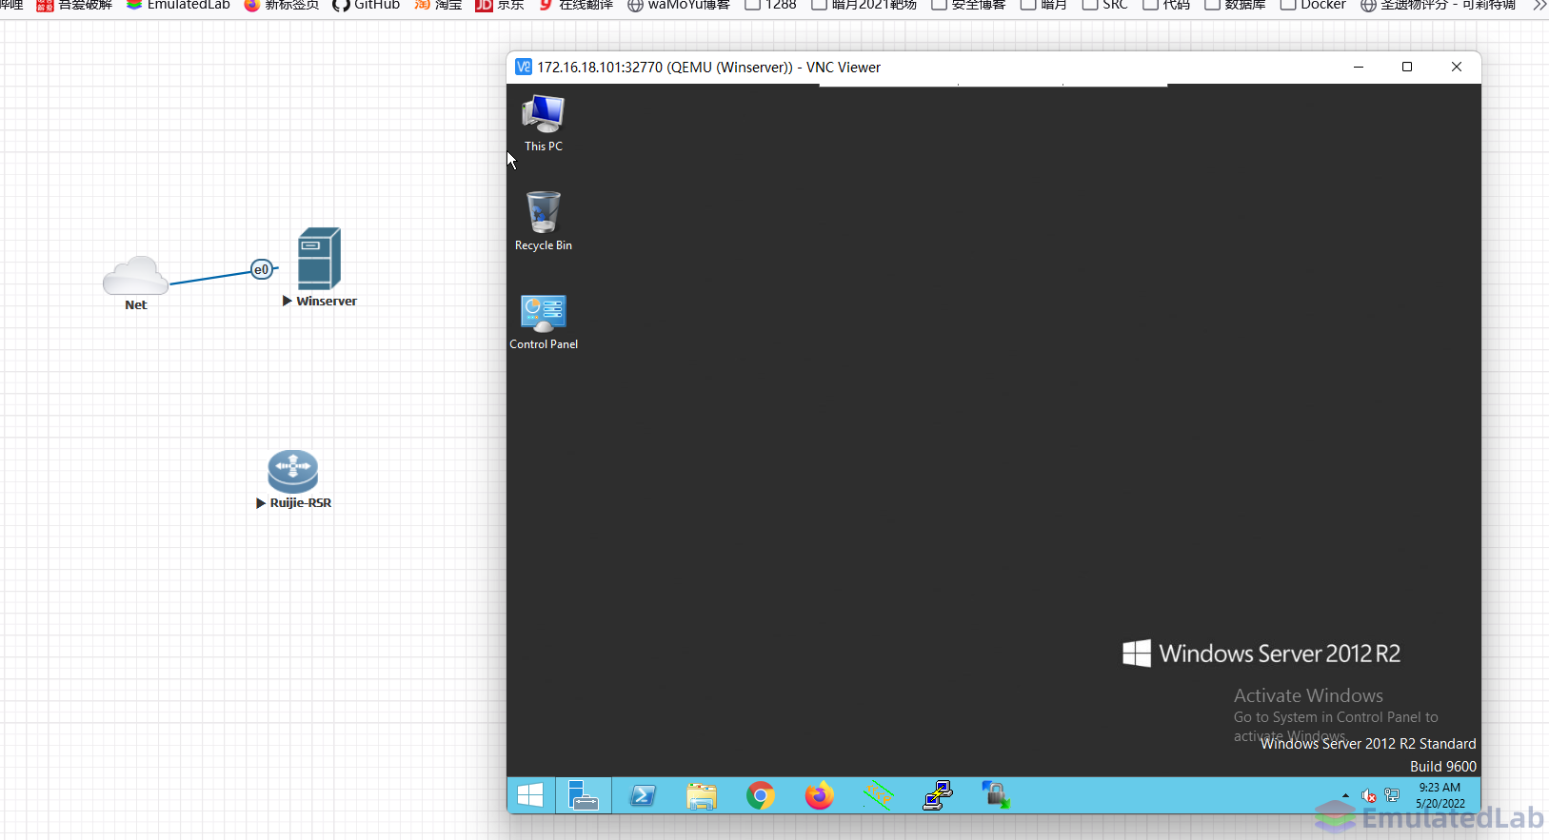The height and width of the screenshot is (840, 1549).
Task: Open the 9:23 AM taskbar clock
Action: (1440, 795)
